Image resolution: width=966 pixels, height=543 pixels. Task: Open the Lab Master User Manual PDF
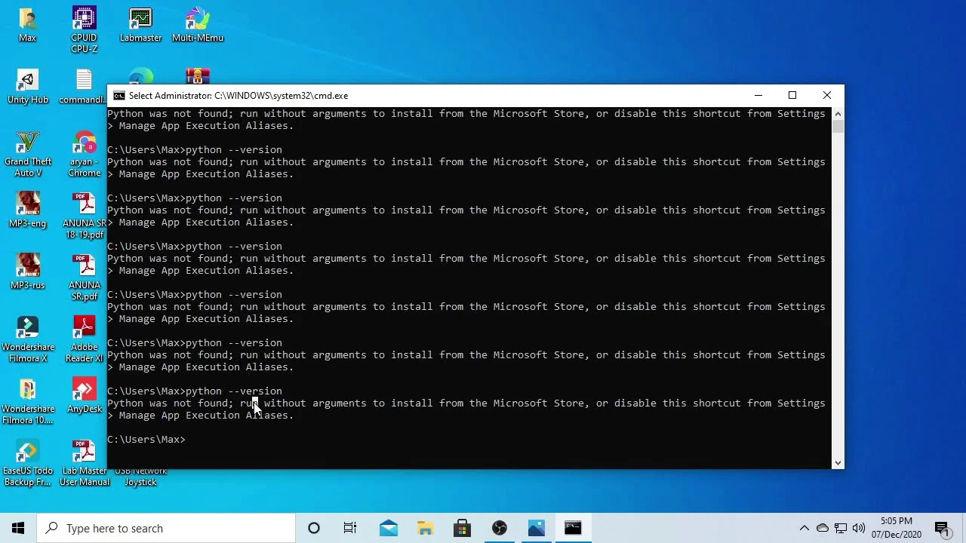click(84, 463)
